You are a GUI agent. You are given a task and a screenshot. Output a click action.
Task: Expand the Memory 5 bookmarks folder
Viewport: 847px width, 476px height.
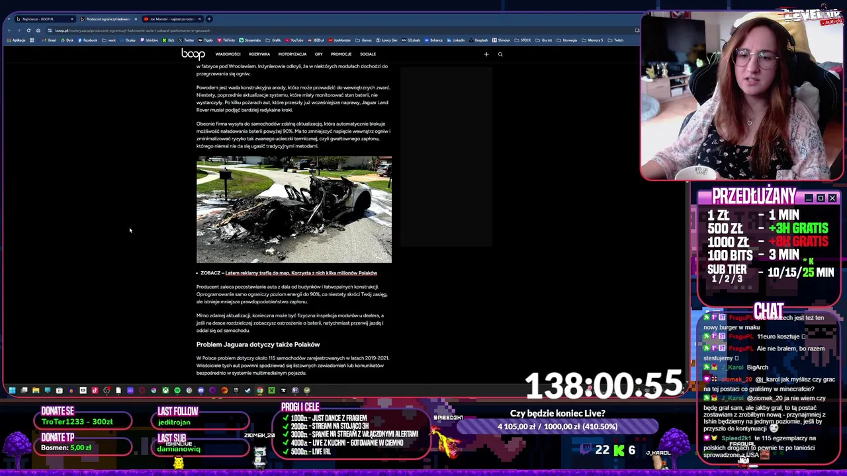click(x=592, y=40)
